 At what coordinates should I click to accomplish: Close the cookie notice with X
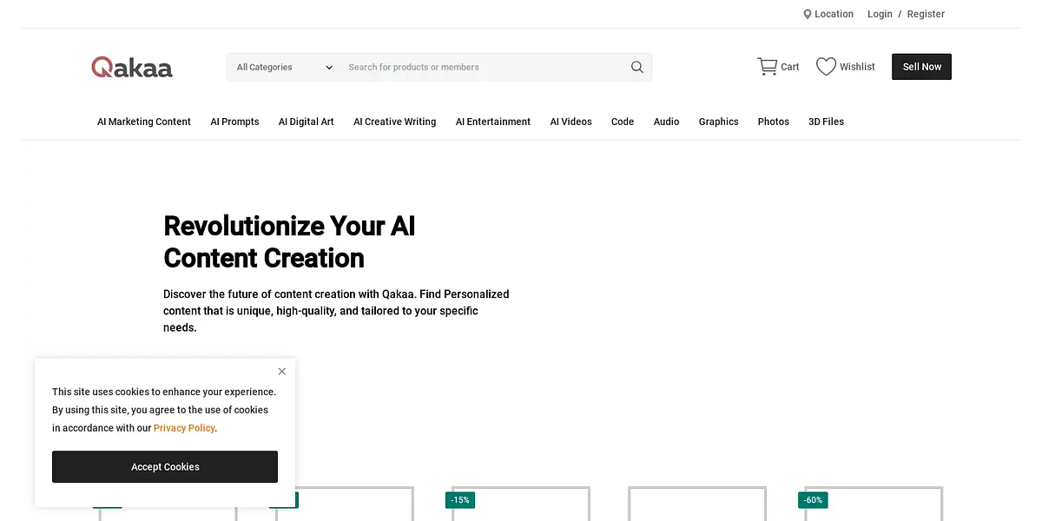282,372
